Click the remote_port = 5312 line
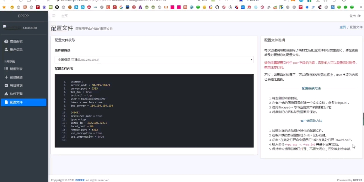Image resolution: width=364 pixels, height=182 pixels. pos(84,130)
